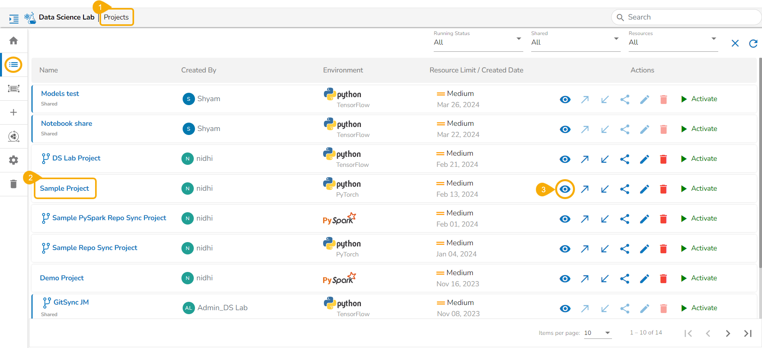This screenshot has width=762, height=348.
Task: Activate the Notebook share project
Action: [699, 129]
